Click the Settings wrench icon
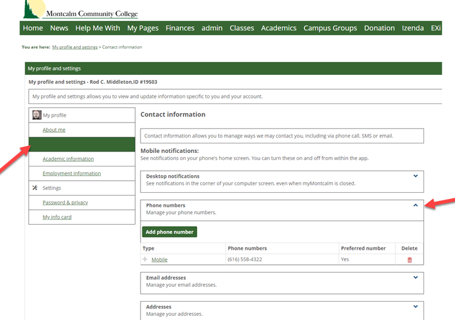455x320 pixels. click(x=35, y=187)
